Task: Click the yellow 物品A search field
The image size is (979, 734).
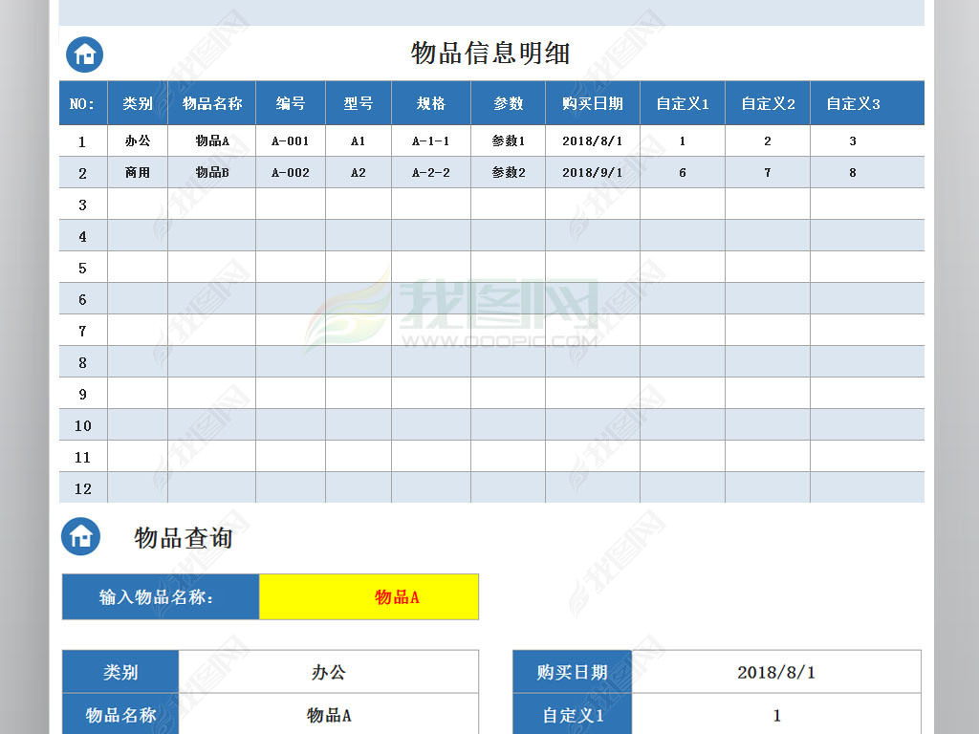Action: 369,596
